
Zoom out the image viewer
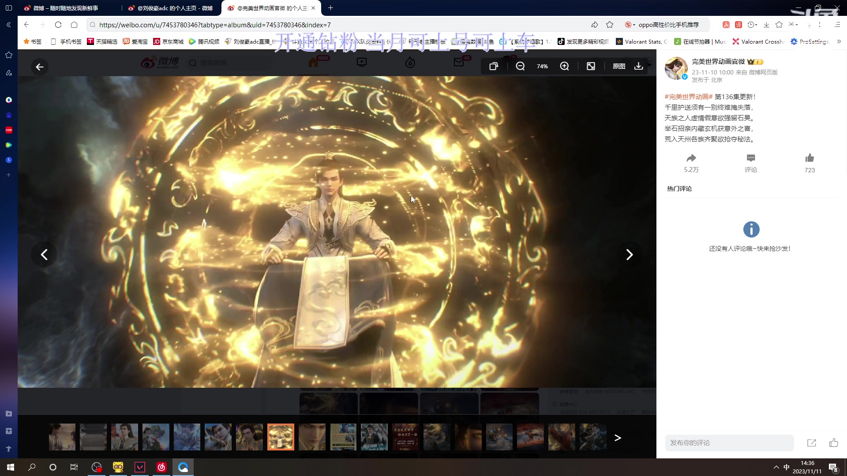pyautogui.click(x=520, y=66)
